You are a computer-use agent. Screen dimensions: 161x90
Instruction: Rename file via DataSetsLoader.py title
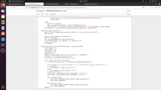(x=53, y=11)
